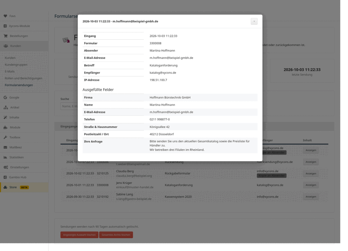This screenshot has width=348, height=251.
Task: Close the form submission details dialog
Action: 254,21
